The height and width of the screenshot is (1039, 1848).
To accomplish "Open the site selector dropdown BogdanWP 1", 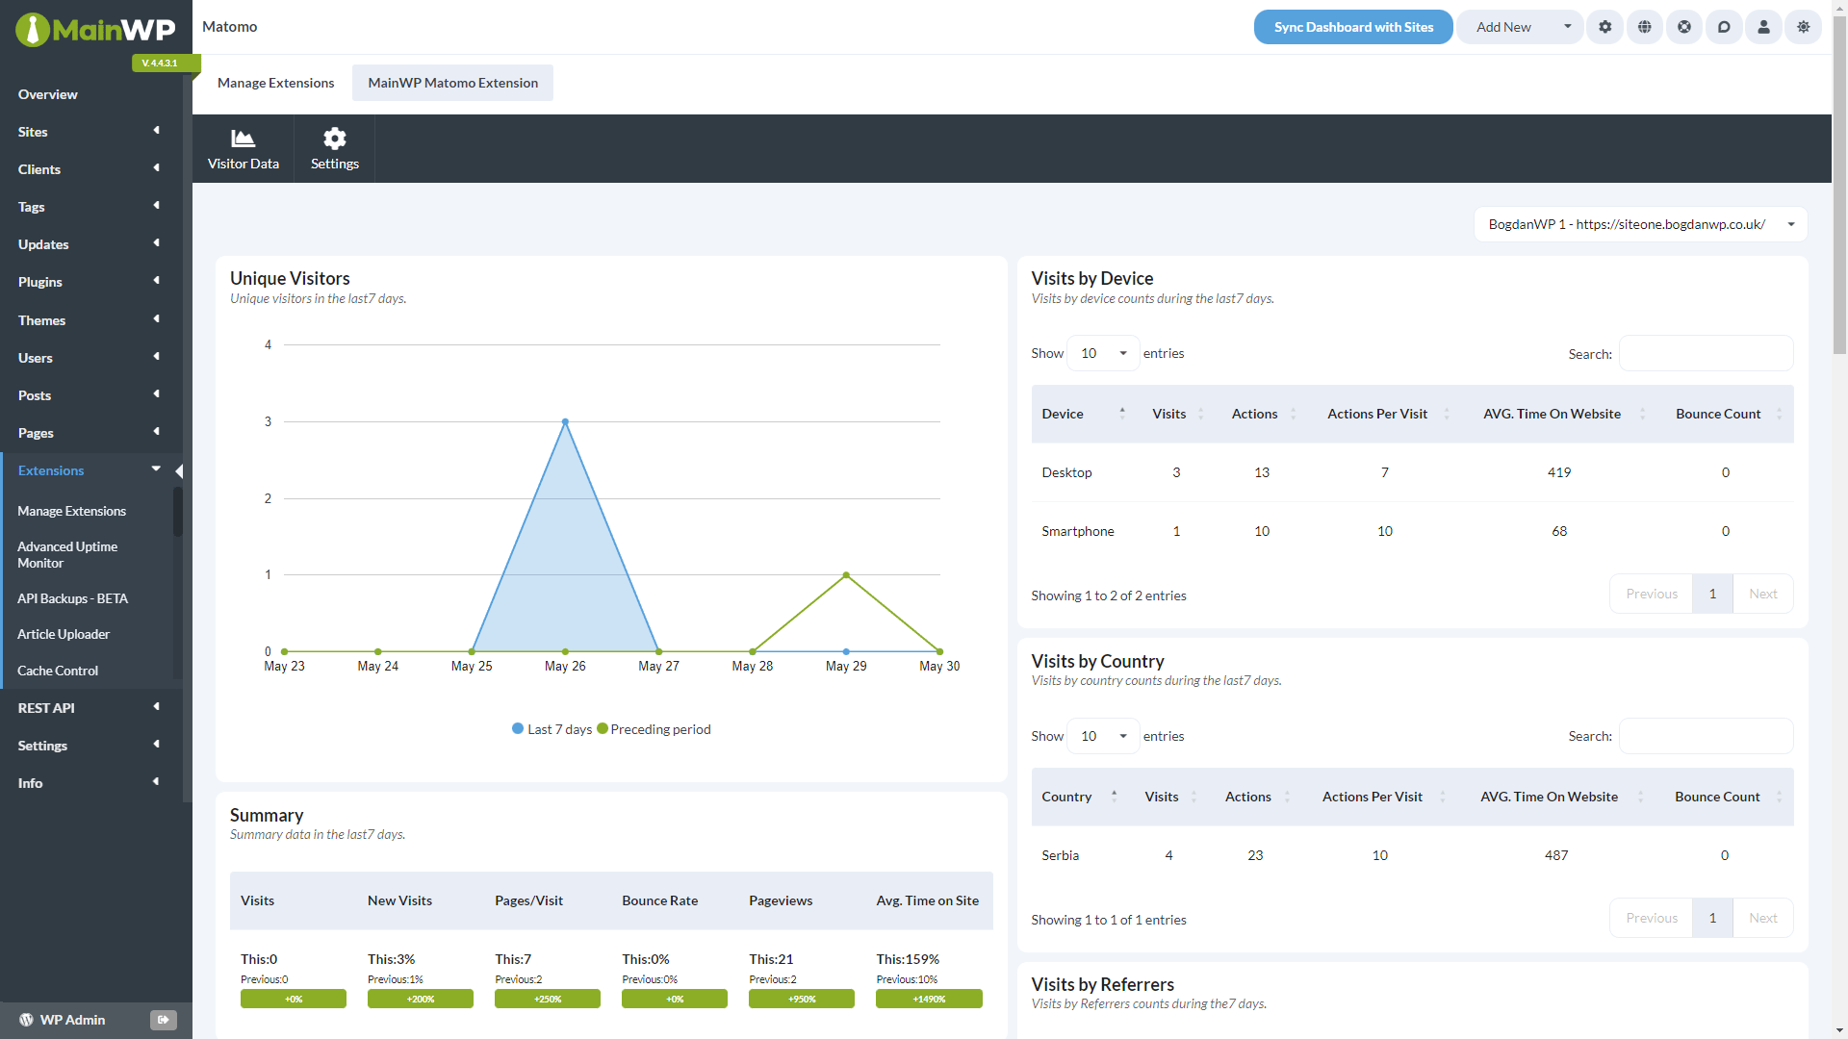I will pyautogui.click(x=1640, y=224).
